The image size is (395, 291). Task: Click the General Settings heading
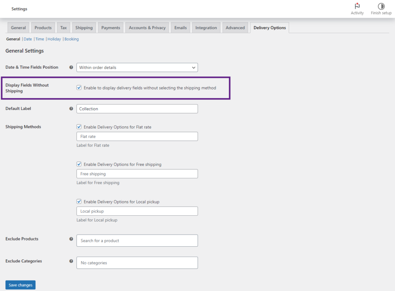click(24, 51)
